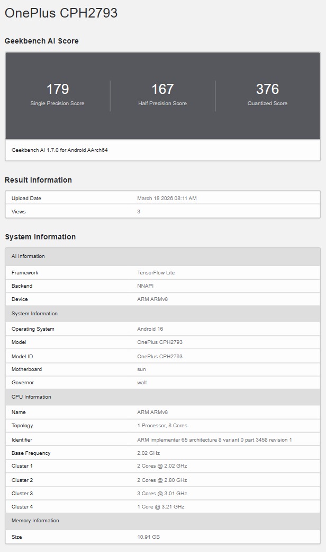The height and width of the screenshot is (552, 326).
Task: Click the Quantized Score label
Action: coord(267,103)
